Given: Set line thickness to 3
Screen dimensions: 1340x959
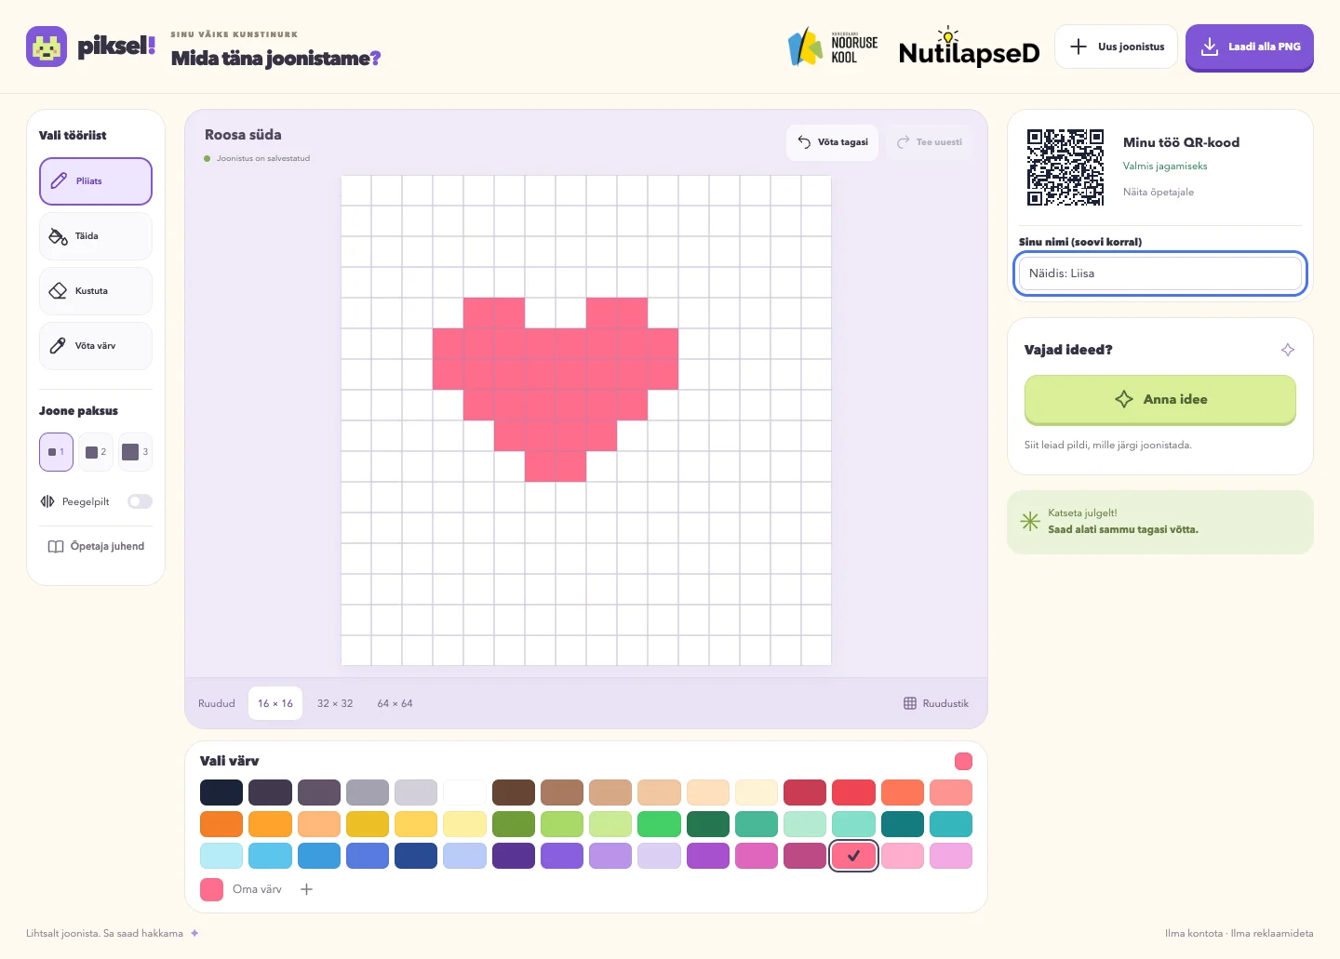Looking at the screenshot, I should coord(136,452).
